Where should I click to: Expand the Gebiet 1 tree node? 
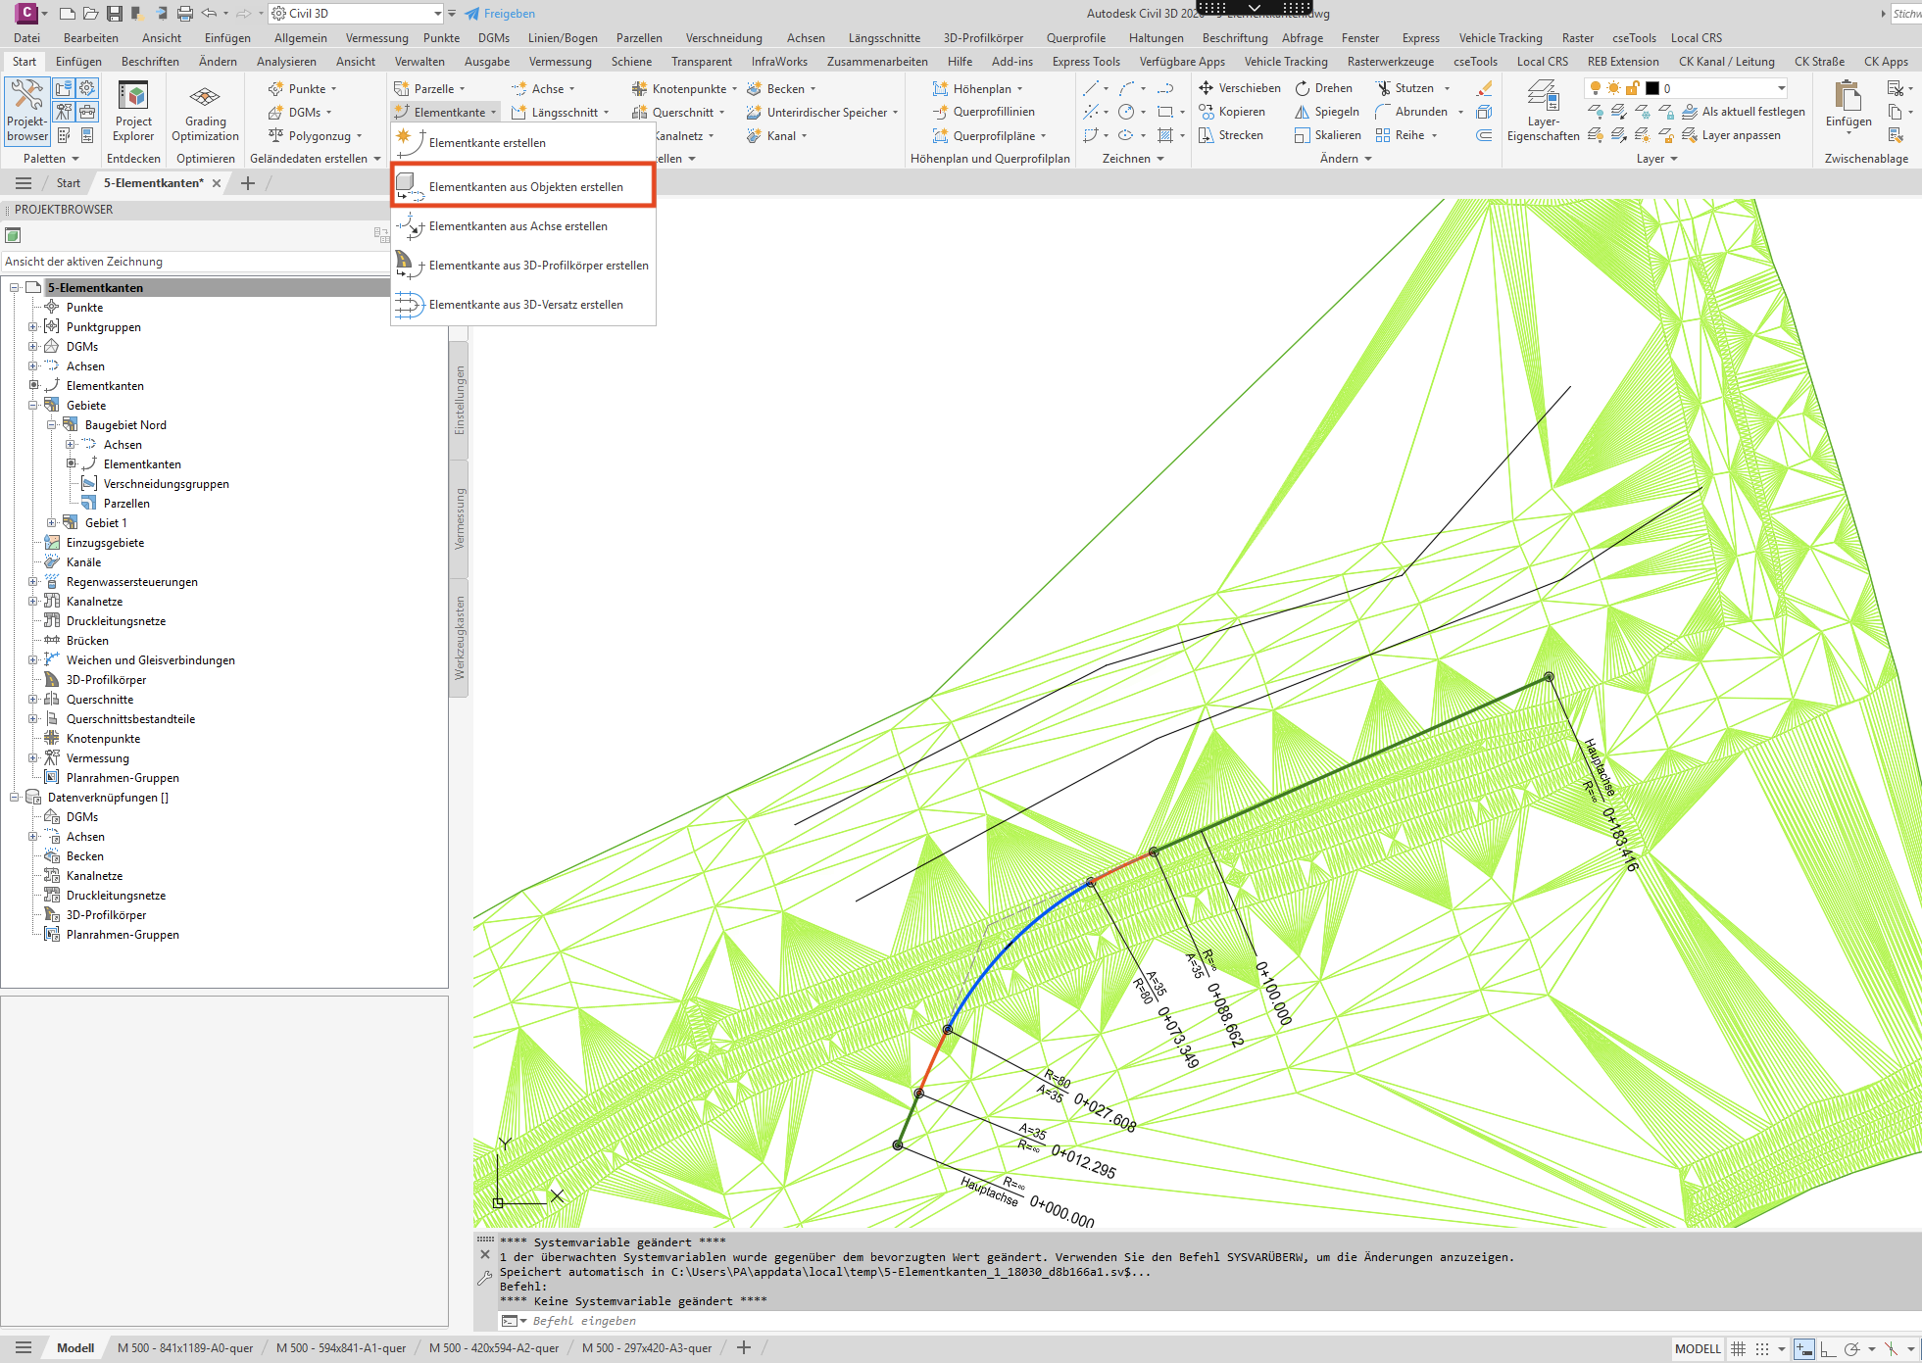(x=52, y=523)
